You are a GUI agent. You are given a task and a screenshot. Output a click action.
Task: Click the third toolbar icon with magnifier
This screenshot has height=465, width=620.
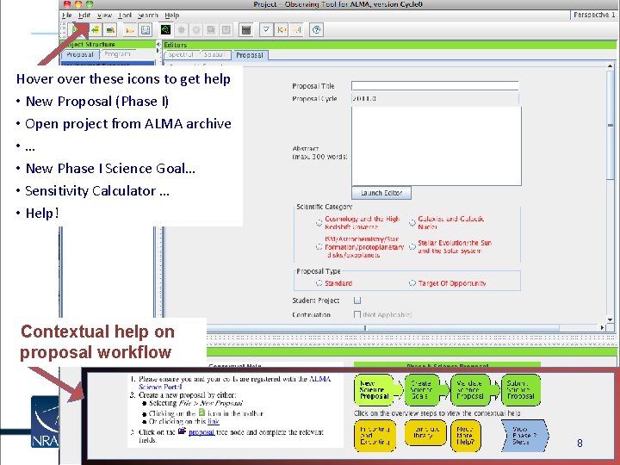[x=110, y=29]
